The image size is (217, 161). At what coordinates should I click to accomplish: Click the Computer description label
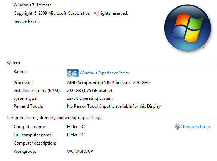coord(35,143)
